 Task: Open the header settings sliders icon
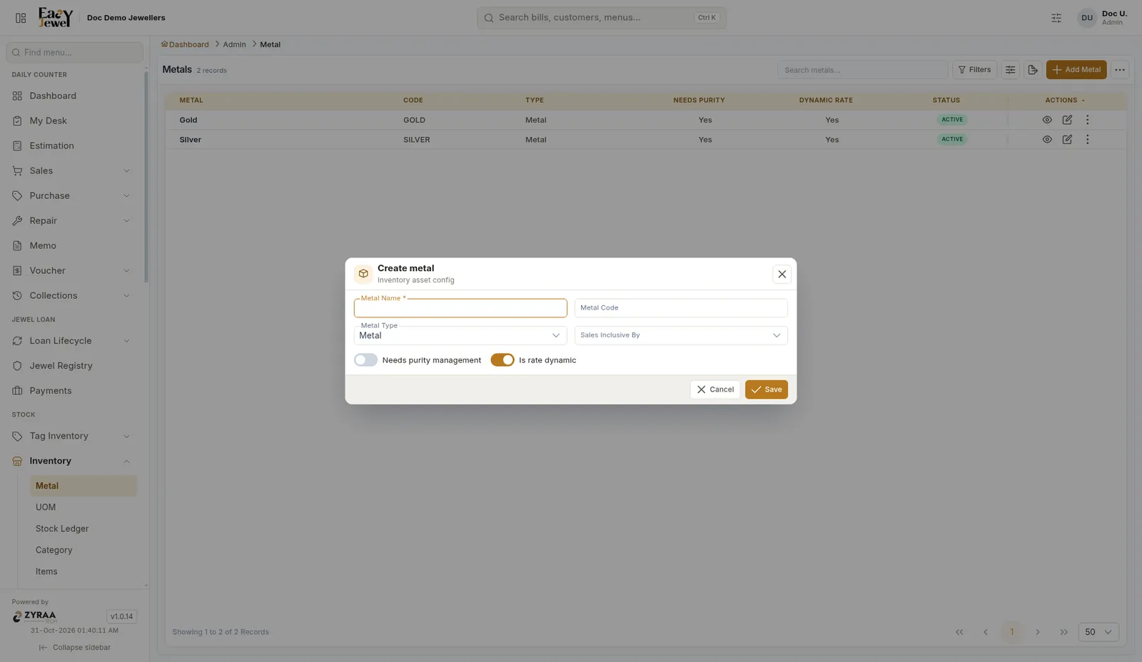1056,18
